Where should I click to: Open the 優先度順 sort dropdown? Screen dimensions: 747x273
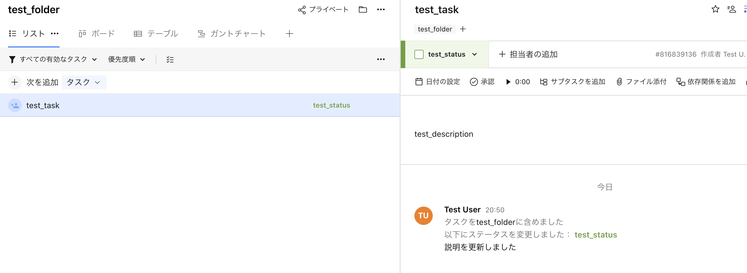127,60
